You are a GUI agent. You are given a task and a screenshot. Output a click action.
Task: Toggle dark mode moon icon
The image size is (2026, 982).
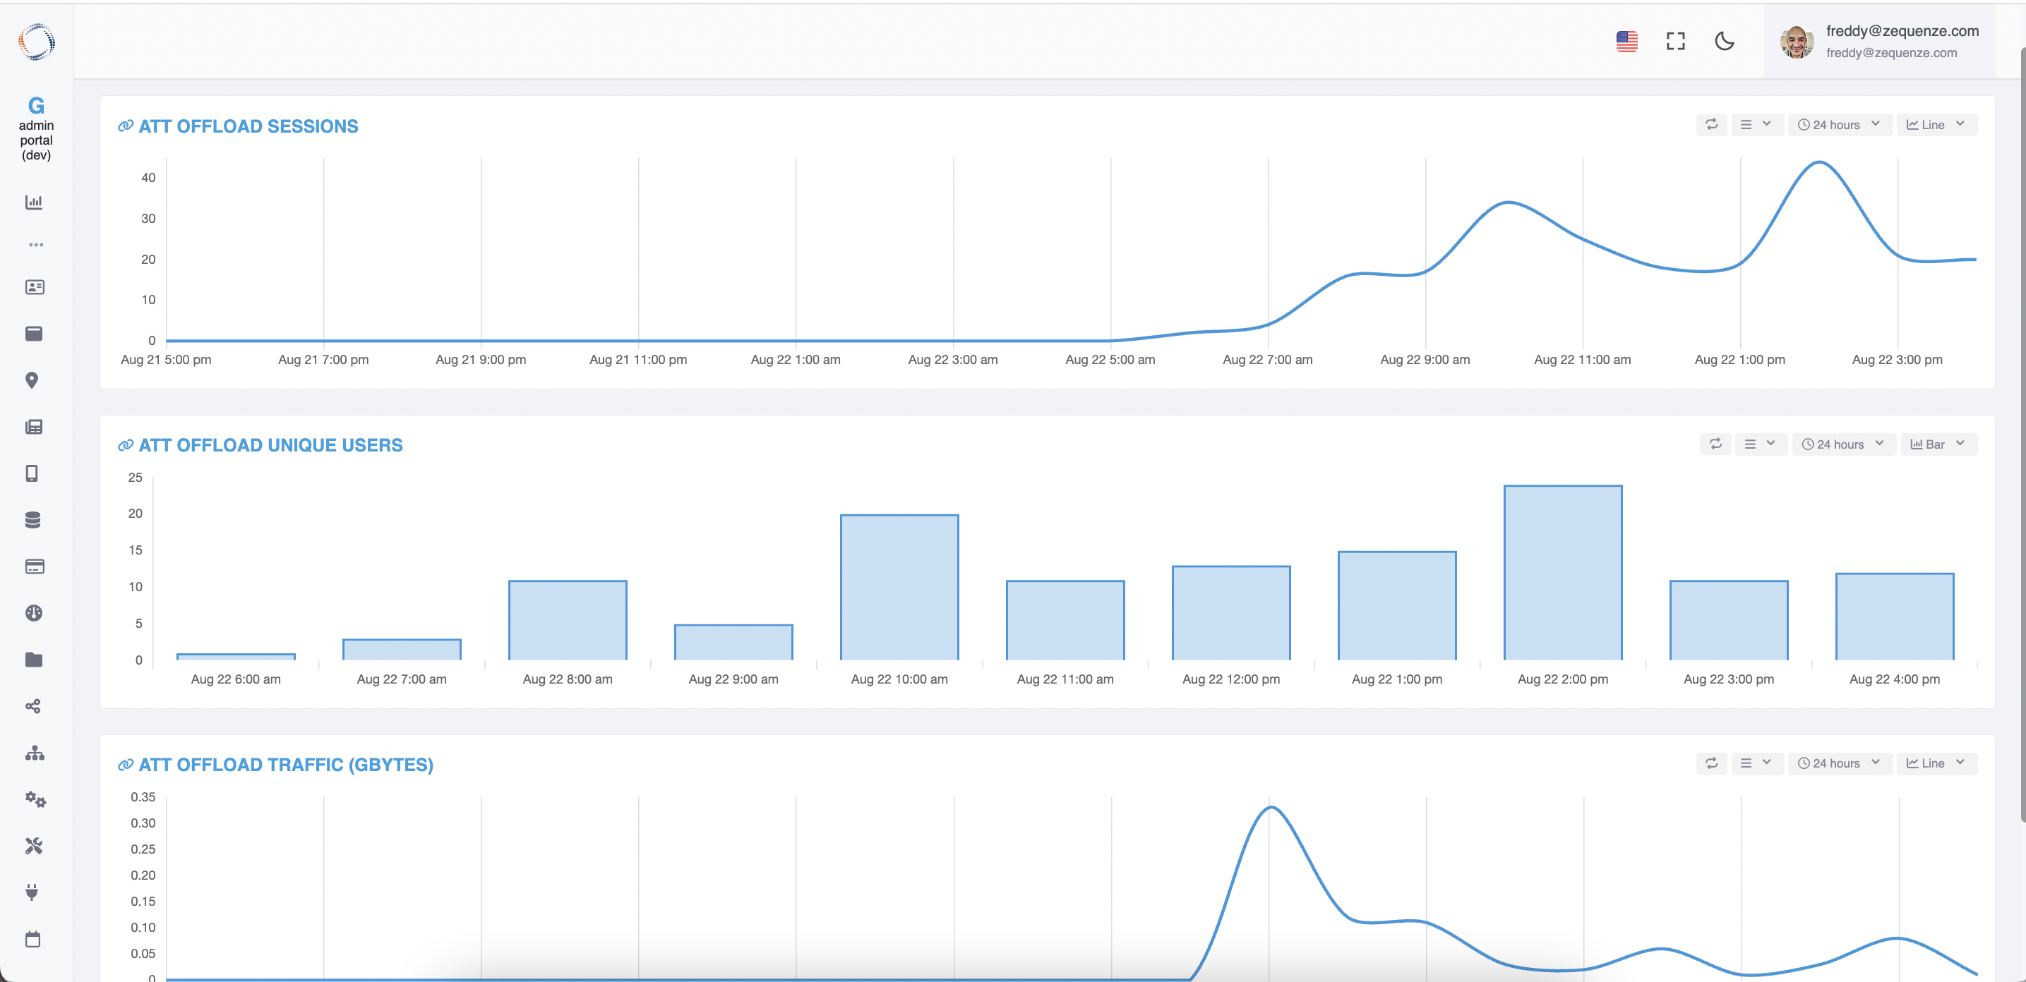click(x=1724, y=41)
